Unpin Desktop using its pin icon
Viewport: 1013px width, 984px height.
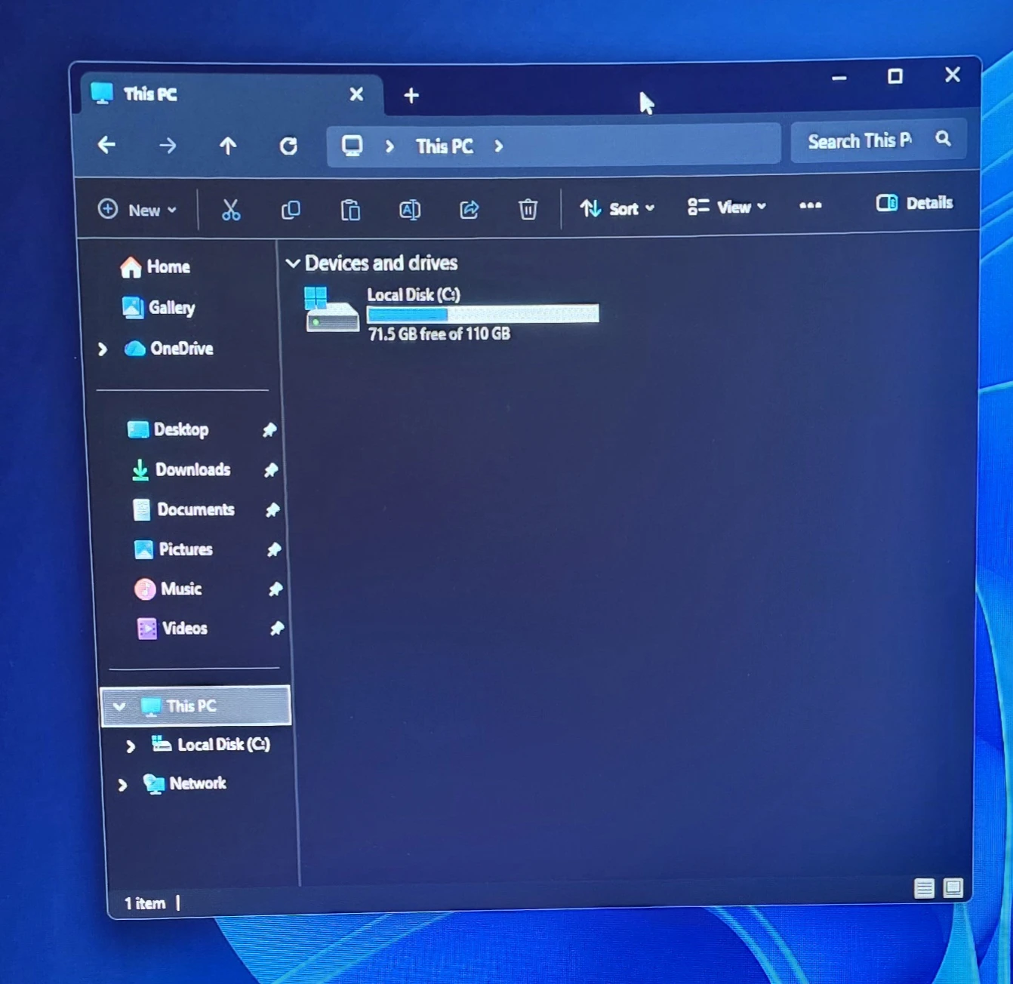(269, 430)
